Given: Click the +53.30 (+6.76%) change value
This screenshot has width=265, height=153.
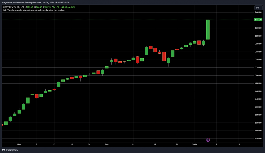Looking at the screenshot, I should pyautogui.click(x=68, y=7).
